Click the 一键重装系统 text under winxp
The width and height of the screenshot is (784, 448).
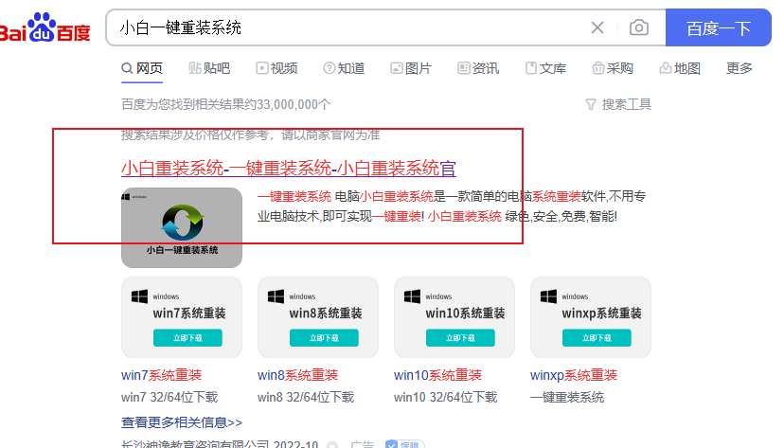tap(567, 397)
